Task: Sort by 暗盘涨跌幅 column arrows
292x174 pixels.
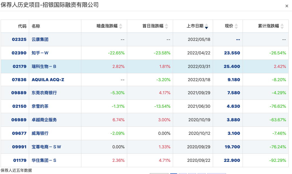Action: pos(121,26)
